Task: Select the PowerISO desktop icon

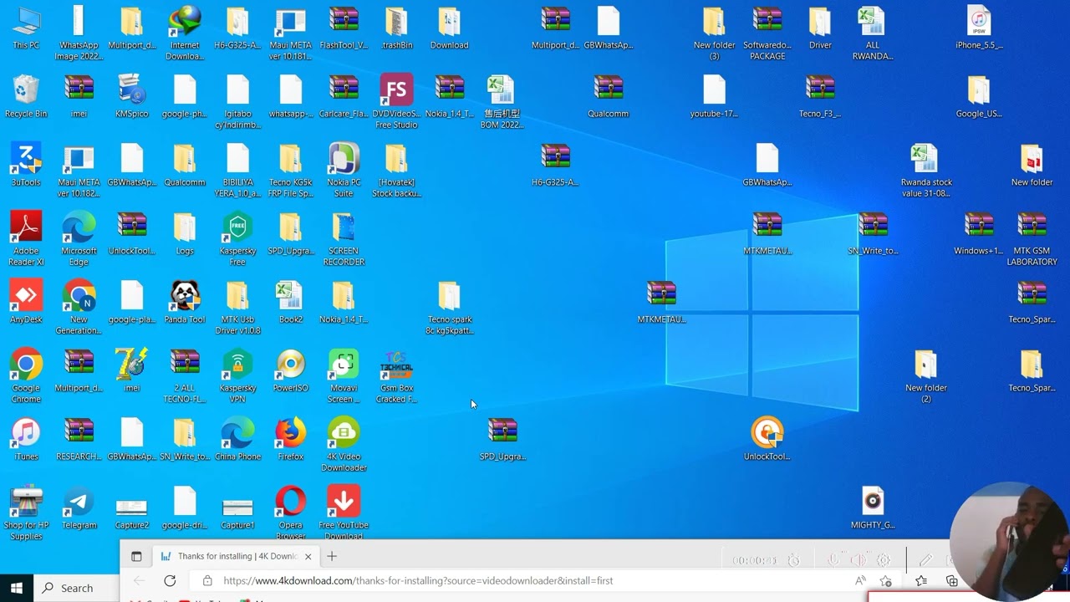Action: tap(291, 370)
